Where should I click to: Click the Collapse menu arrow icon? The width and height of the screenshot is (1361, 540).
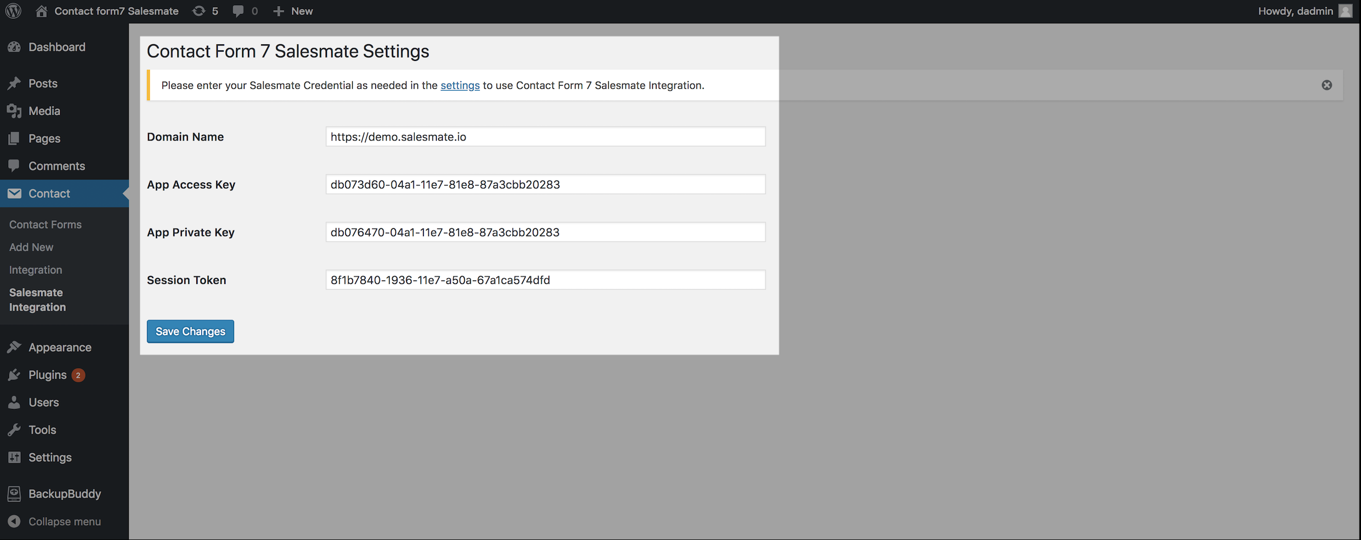point(14,522)
